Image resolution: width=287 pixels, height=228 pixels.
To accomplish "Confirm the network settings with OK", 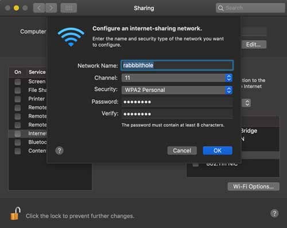I will pos(218,150).
